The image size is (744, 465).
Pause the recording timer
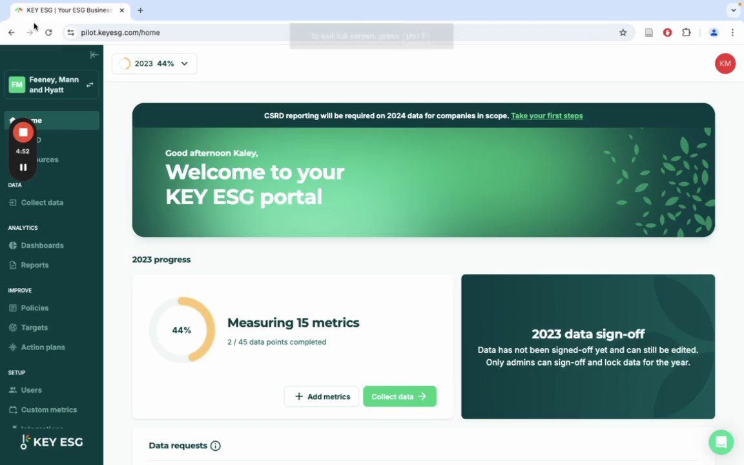point(23,167)
